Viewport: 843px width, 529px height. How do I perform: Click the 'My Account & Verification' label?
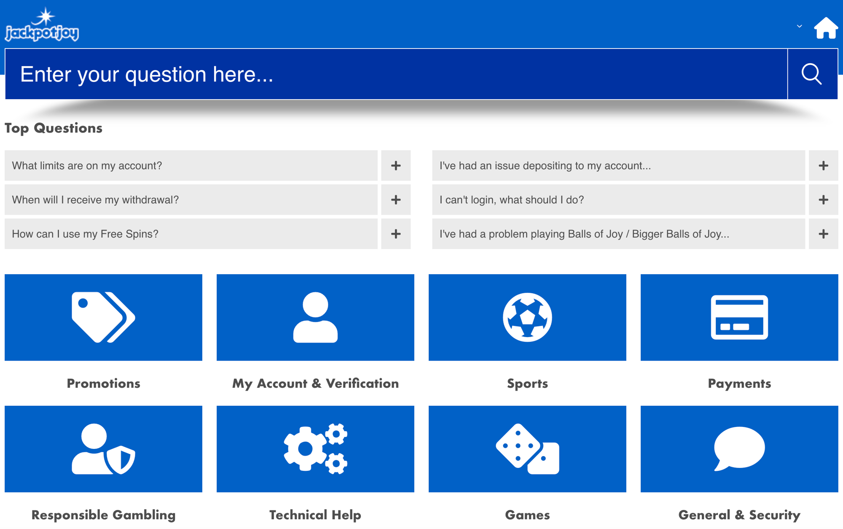point(315,383)
